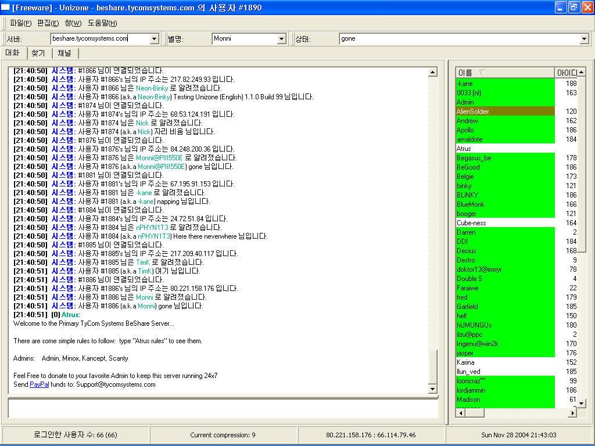Select user Ingenu@win2k in the list
Viewport: 595px width, 446px height.
click(x=505, y=344)
